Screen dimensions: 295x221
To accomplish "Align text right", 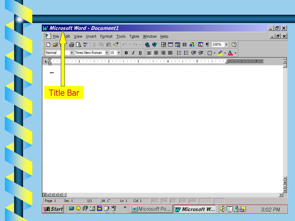I will 163,53.
